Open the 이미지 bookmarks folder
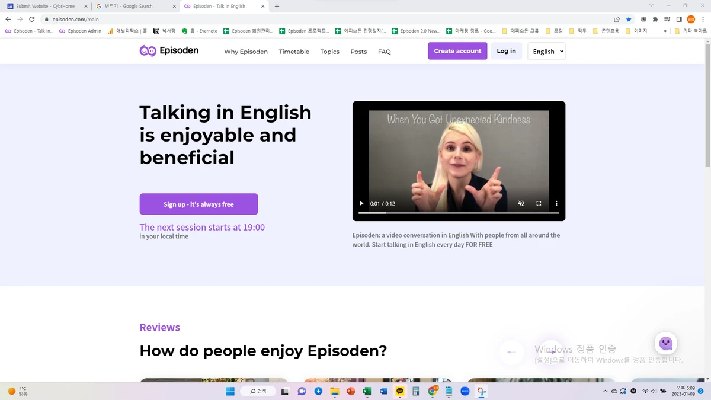This screenshot has height=400, width=711. [x=636, y=31]
